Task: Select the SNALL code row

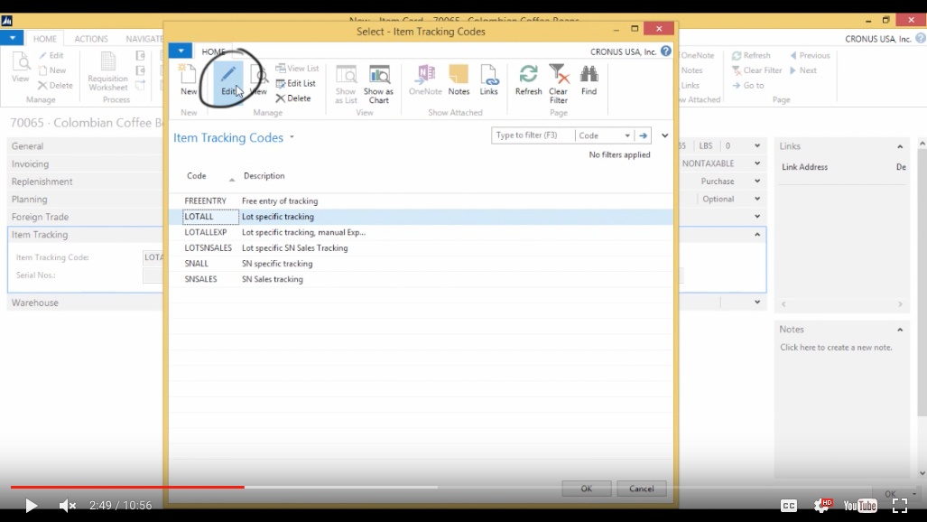Action: tap(421, 264)
